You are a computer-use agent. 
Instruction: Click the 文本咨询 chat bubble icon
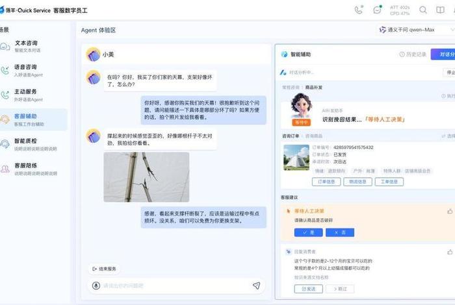click(x=5, y=46)
